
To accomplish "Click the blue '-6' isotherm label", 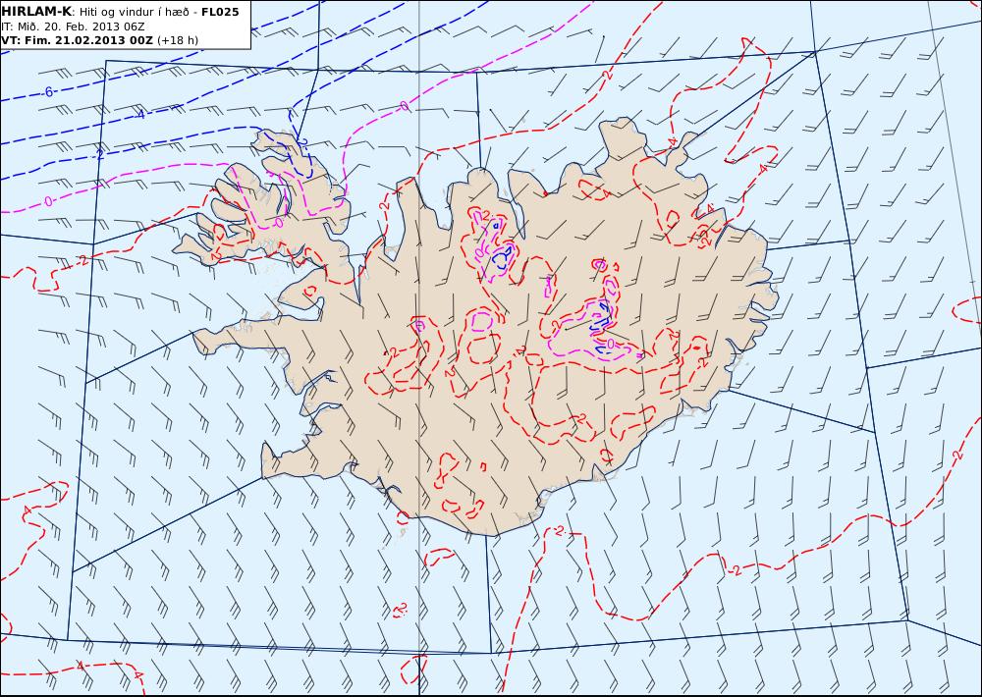I will [x=48, y=92].
